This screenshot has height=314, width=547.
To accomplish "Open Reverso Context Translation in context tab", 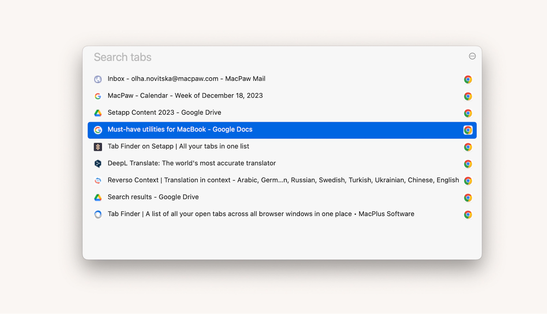I will (282, 181).
